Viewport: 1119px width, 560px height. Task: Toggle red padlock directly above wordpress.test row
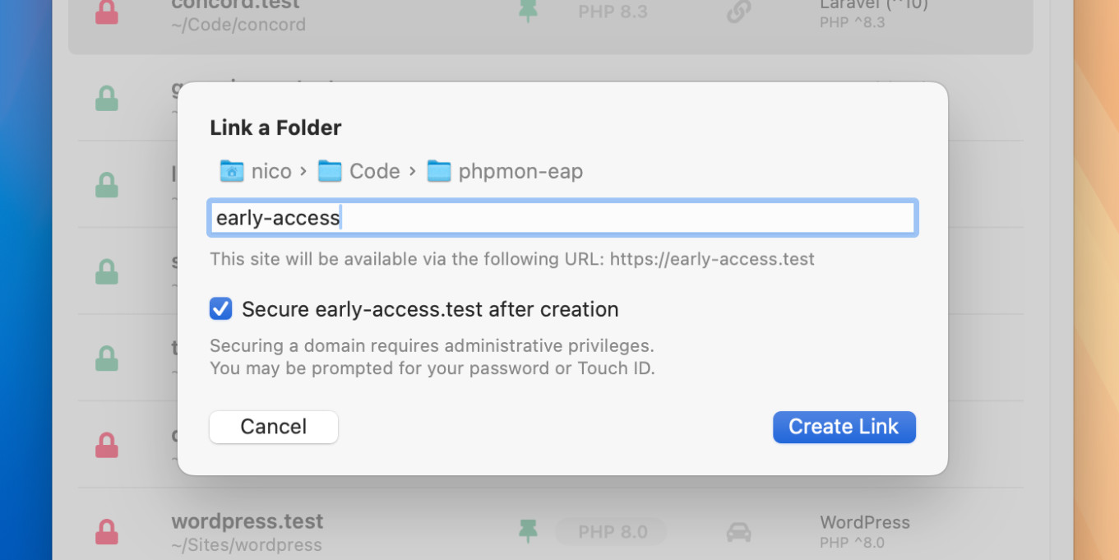click(107, 445)
